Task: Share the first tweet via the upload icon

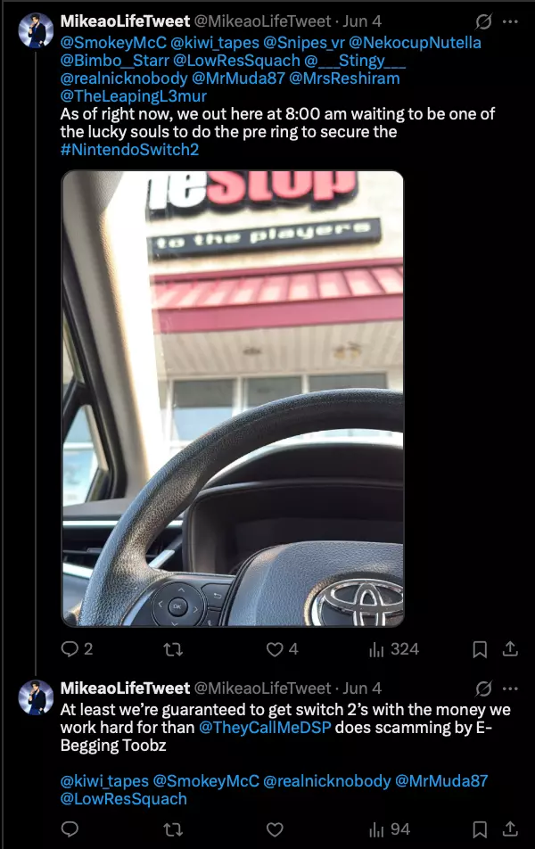Action: [x=510, y=648]
